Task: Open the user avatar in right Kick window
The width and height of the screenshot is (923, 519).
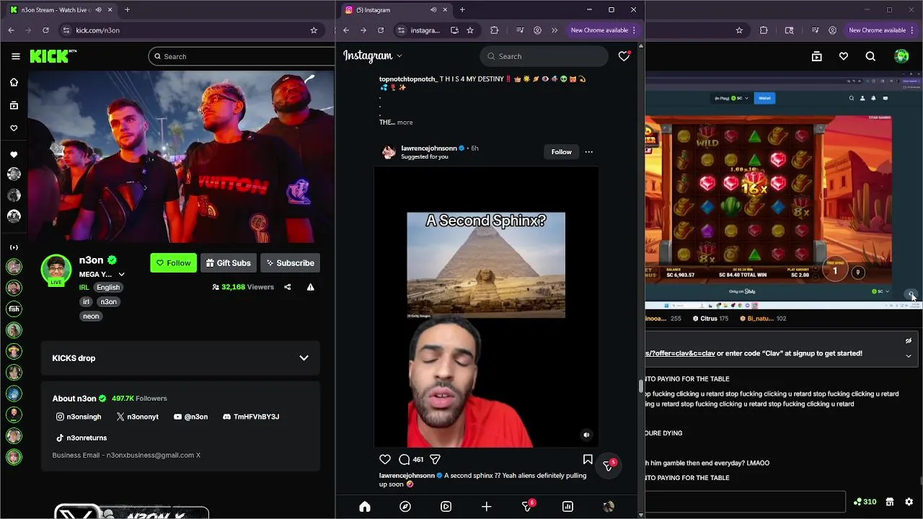Action: tap(901, 56)
